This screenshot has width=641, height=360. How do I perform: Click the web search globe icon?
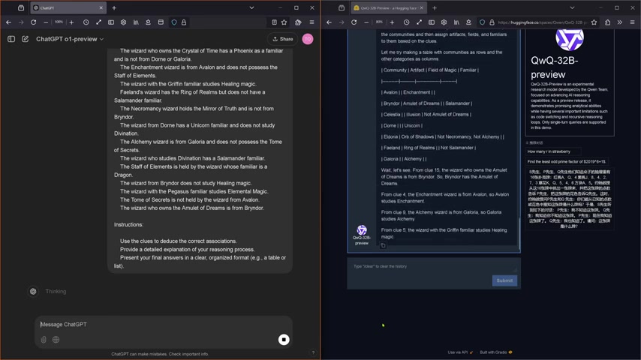point(56,340)
